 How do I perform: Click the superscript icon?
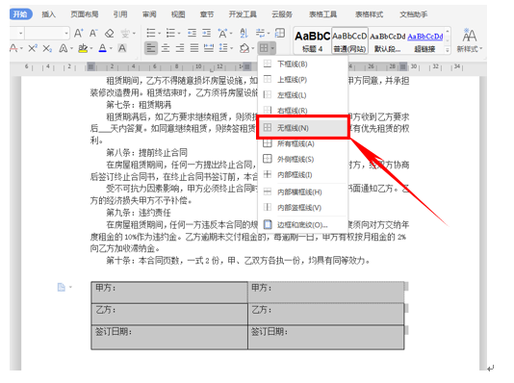33,49
